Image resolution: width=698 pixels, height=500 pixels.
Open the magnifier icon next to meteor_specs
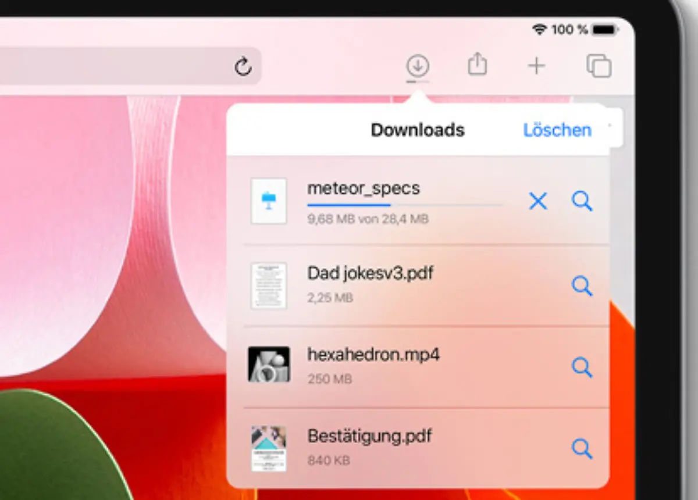click(x=582, y=201)
